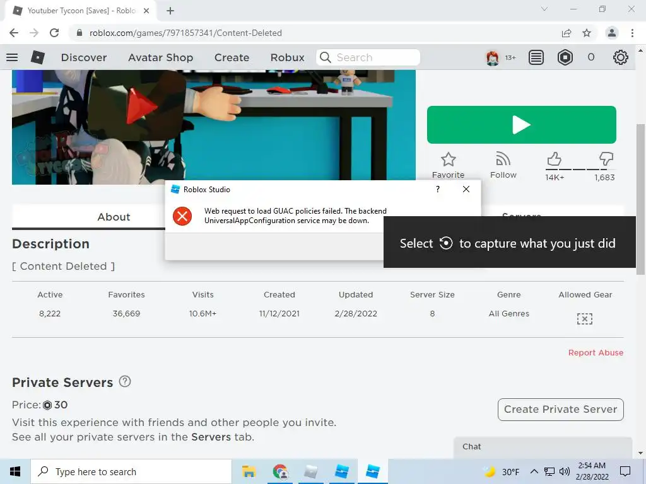Bookmark this page with the star
The width and height of the screenshot is (646, 484).
(587, 33)
